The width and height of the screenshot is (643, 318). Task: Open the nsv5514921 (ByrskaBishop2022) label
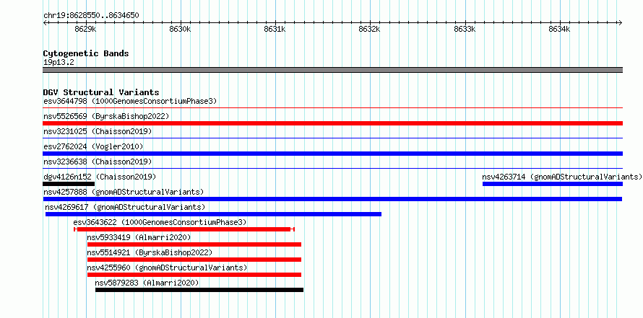pyautogui.click(x=150, y=252)
